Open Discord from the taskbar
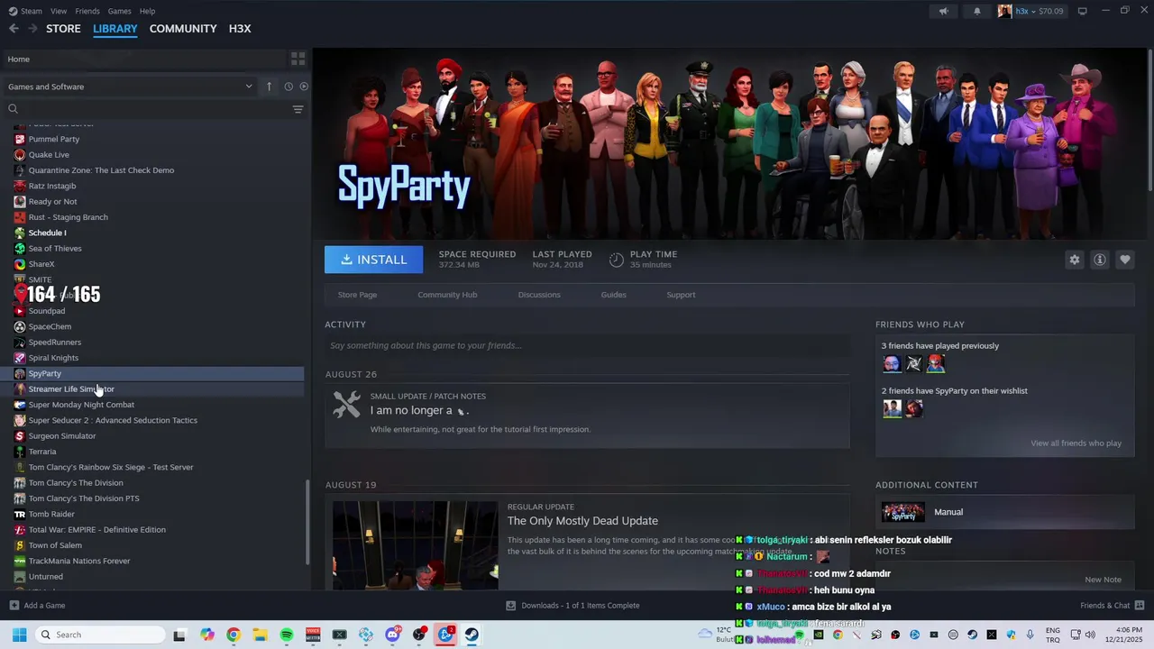 pos(392,635)
